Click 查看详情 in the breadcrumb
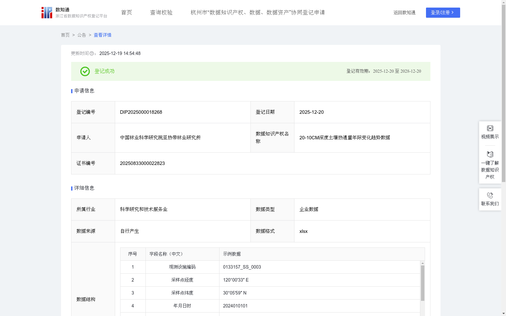 (102, 35)
